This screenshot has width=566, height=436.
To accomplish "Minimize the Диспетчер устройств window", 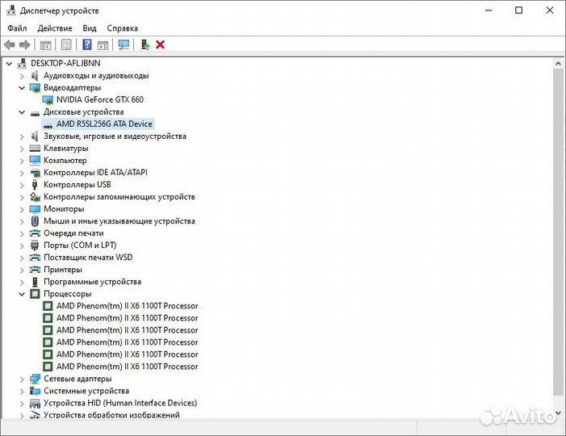I will click(x=488, y=10).
